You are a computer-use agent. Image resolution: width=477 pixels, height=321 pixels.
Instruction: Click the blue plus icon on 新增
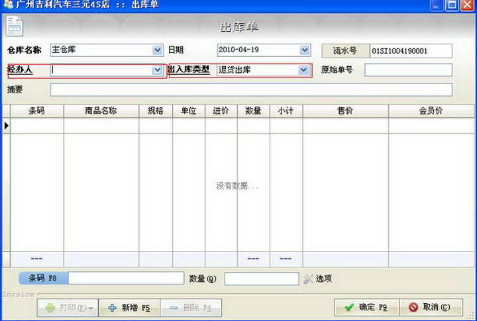pos(112,308)
